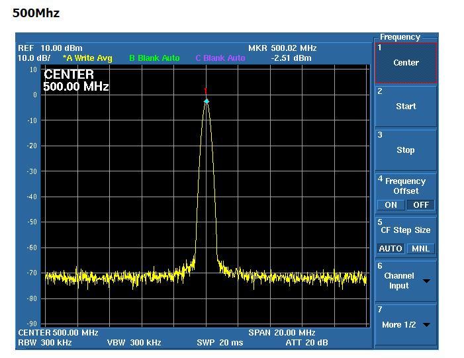Click the RBW 300 kHz readout

(45, 343)
